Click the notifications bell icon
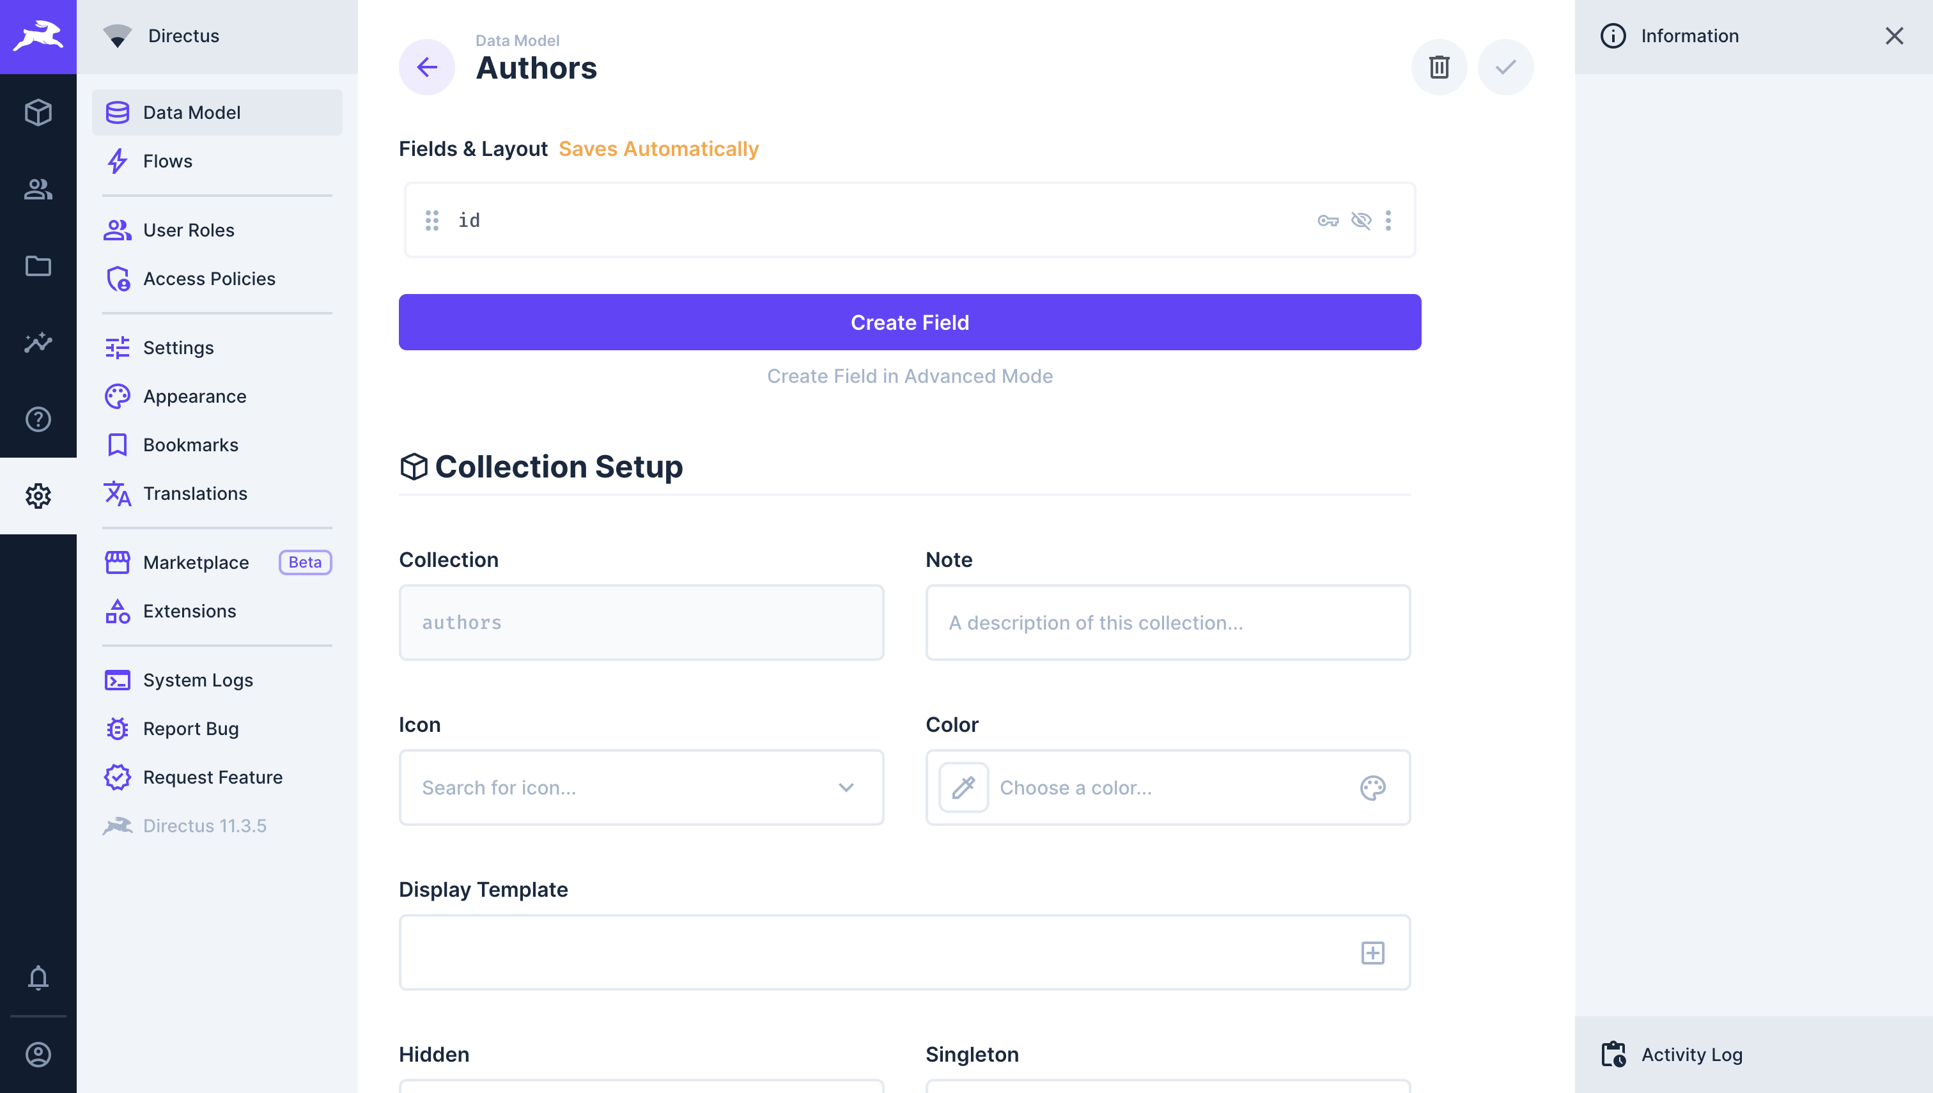 click(x=38, y=977)
